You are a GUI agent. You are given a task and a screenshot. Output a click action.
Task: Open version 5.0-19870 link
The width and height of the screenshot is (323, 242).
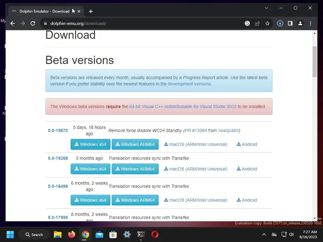coord(58,130)
